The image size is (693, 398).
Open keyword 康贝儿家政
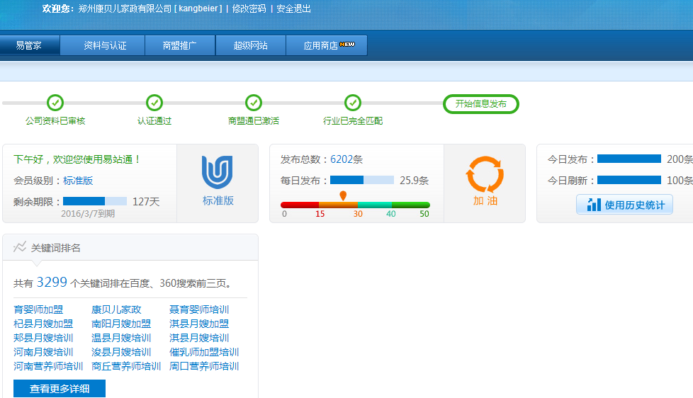coord(116,309)
